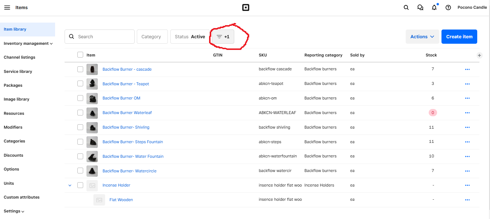
Task: Collapse the Incense Holder variations
Action: pyautogui.click(x=70, y=185)
